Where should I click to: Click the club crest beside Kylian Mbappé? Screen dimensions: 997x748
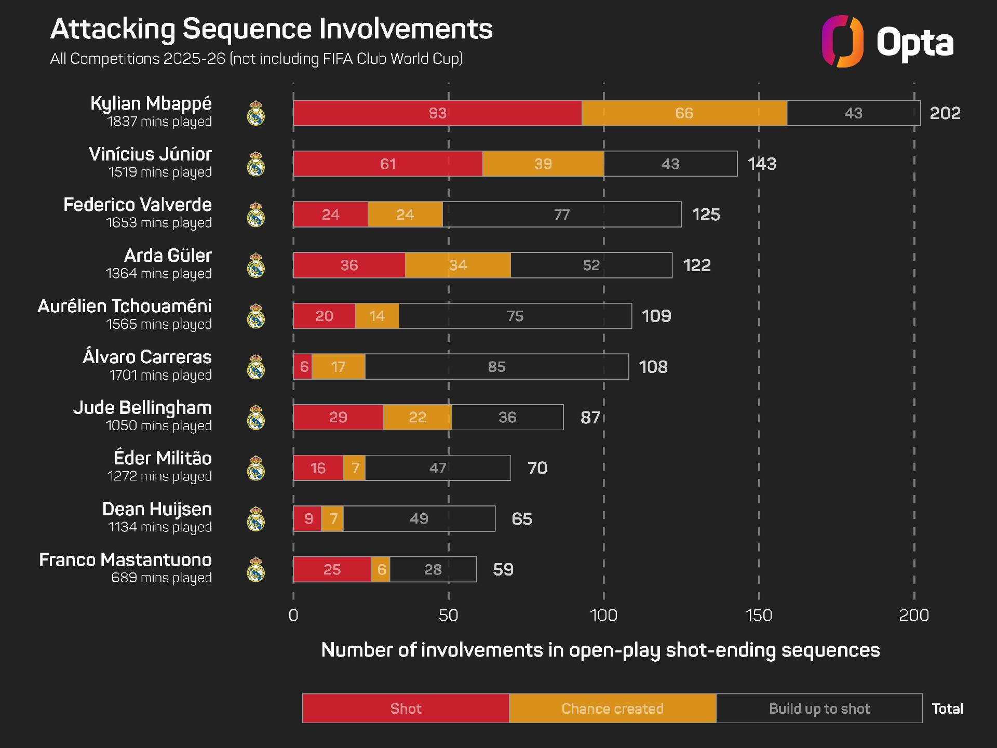(256, 113)
